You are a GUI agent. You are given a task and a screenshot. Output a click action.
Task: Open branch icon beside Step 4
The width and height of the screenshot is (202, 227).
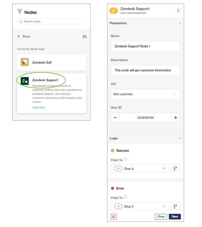click(x=175, y=169)
